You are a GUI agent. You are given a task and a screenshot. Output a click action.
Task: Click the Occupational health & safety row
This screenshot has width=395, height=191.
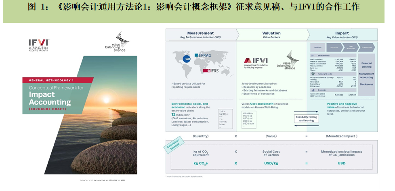click(333, 77)
